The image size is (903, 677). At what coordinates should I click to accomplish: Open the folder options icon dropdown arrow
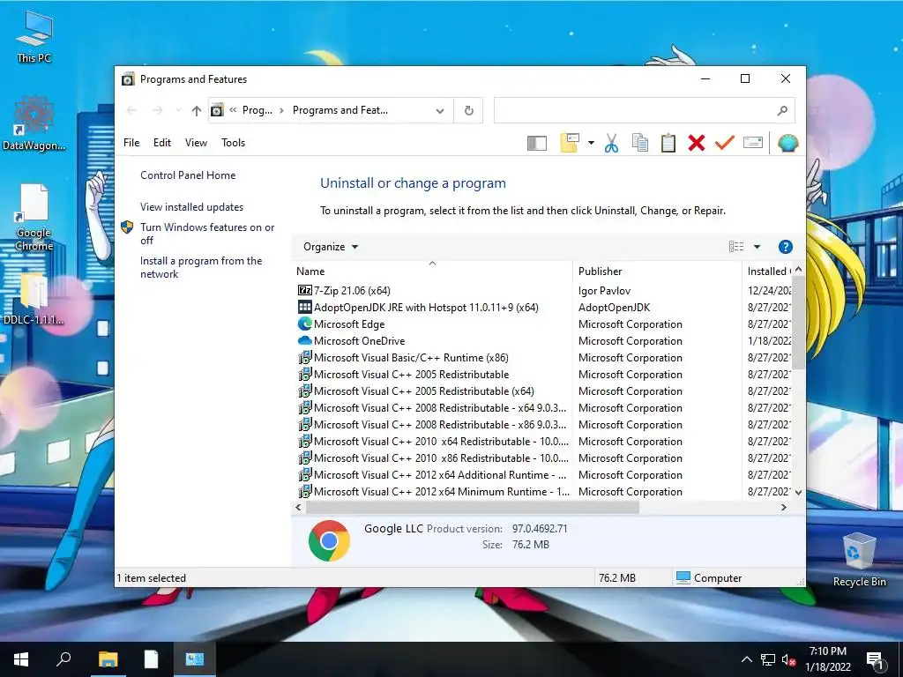coord(591,143)
